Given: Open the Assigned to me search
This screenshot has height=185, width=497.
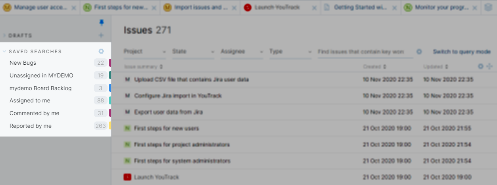Looking at the screenshot, I should tap(30, 100).
